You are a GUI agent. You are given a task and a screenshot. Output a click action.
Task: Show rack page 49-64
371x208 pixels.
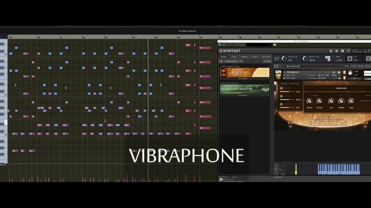(x=368, y=66)
